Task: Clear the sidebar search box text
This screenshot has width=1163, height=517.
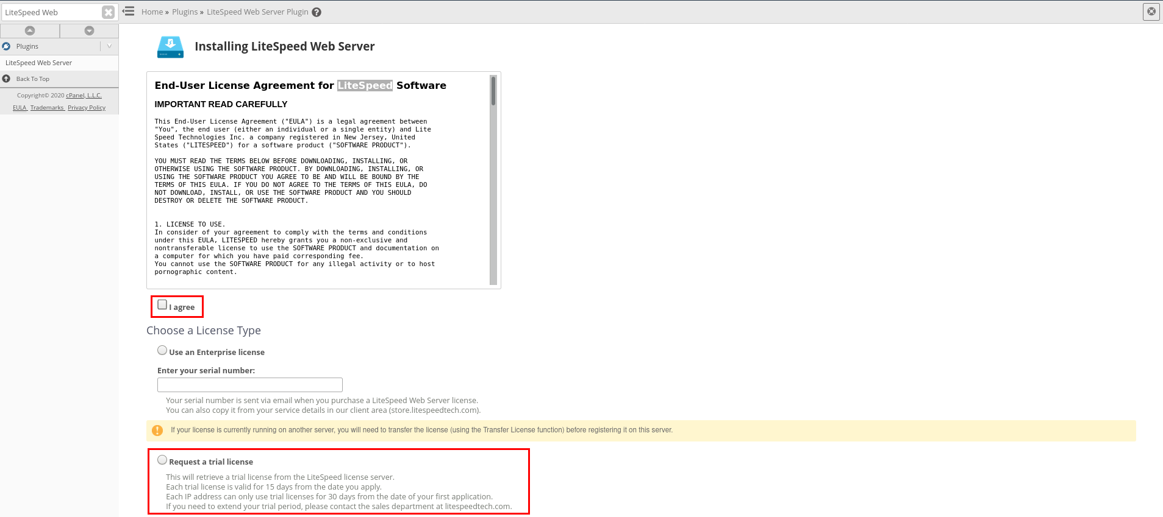Action: [x=108, y=12]
